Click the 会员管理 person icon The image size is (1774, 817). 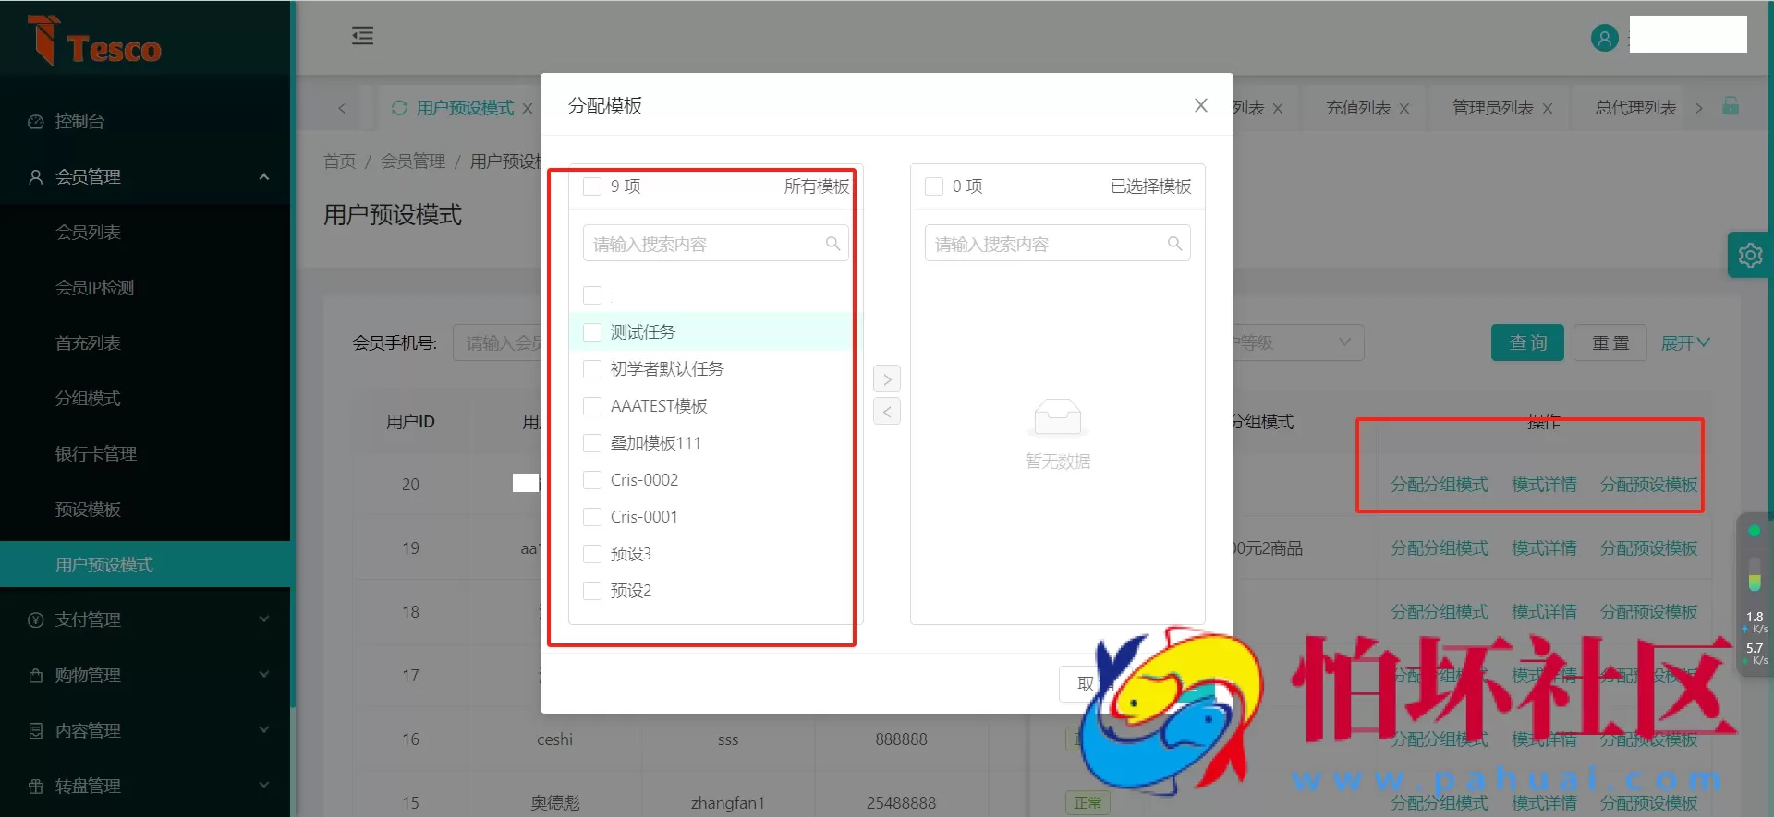pos(36,177)
